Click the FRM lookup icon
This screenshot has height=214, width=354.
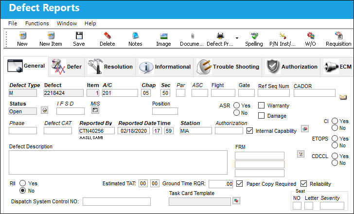[301, 154]
